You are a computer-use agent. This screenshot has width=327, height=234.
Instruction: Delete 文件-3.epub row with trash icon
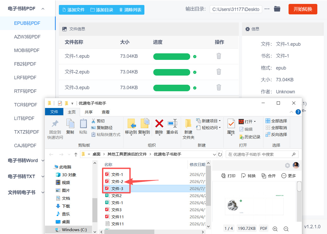click(x=219, y=87)
